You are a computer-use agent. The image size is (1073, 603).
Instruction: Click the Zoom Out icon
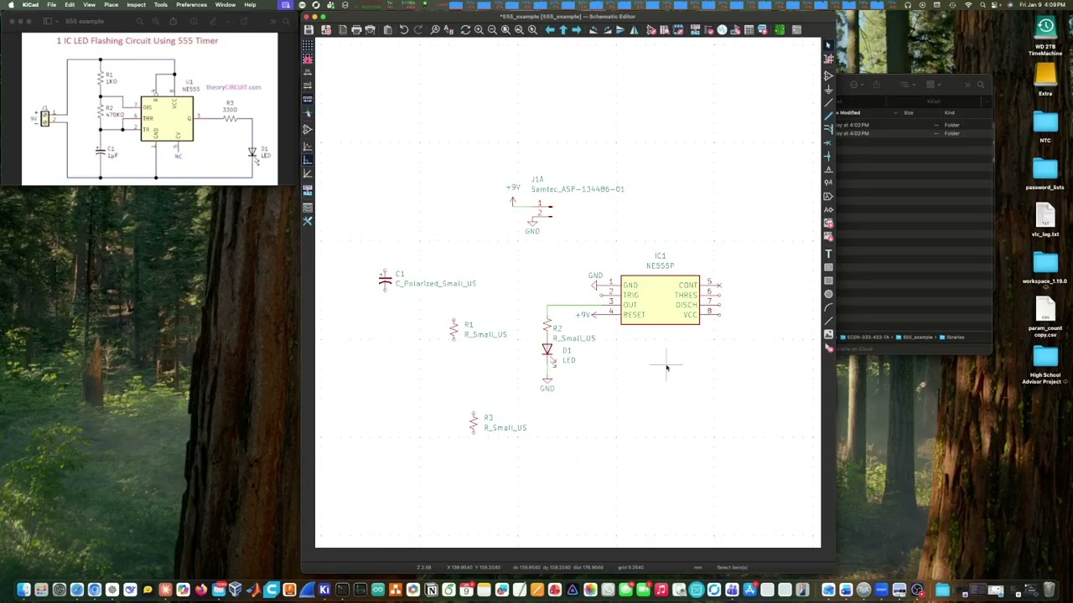point(492,29)
